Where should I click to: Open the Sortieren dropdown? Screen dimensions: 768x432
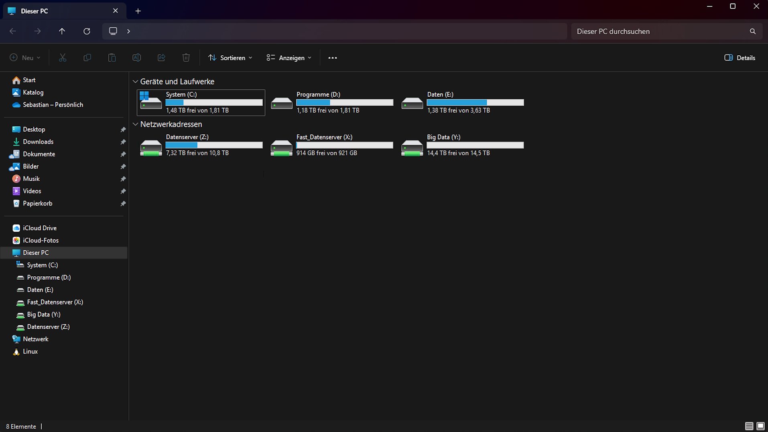pos(230,58)
